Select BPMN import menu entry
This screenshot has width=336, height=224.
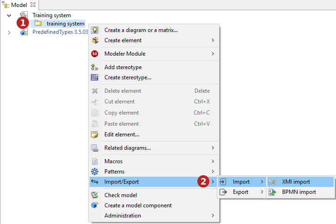click(298, 192)
